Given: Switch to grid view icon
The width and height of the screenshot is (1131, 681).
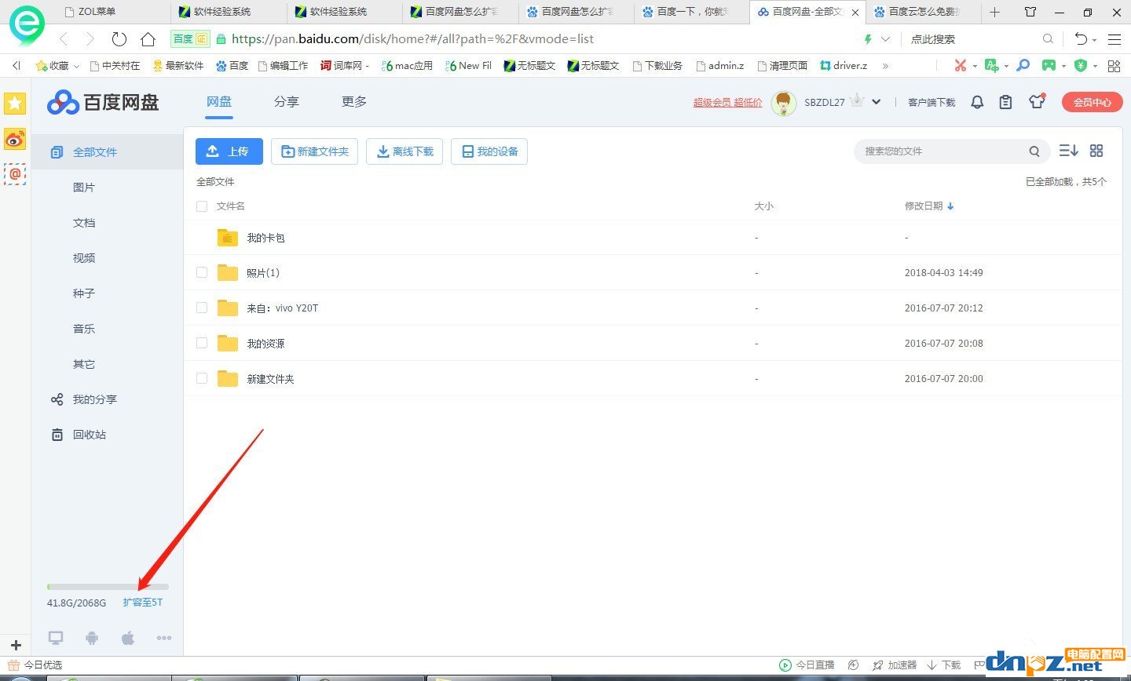Looking at the screenshot, I should [x=1096, y=151].
